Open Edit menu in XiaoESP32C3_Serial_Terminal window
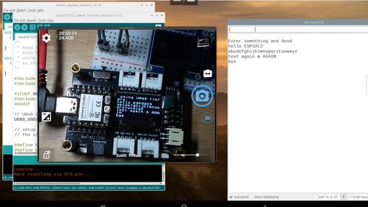The width and height of the screenshot is (368, 207). [22, 21]
